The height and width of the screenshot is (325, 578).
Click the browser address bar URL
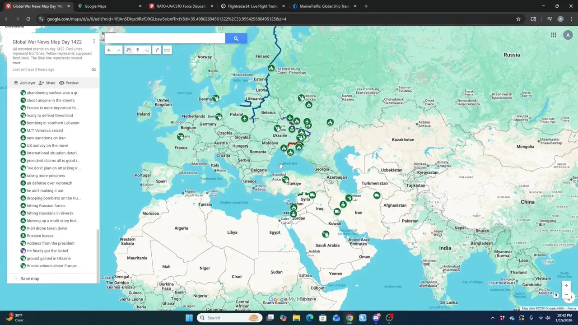click(x=167, y=19)
